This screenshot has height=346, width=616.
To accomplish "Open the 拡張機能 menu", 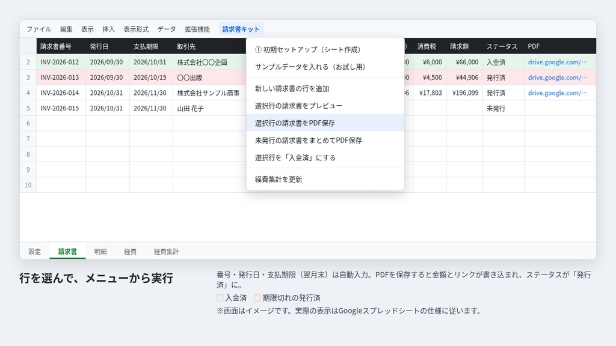I will [197, 29].
